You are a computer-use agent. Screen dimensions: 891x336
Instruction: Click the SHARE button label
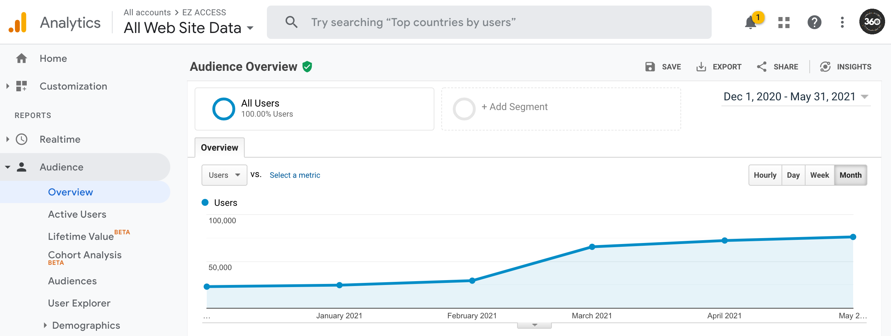point(786,67)
